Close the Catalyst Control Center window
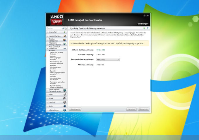The image size is (199, 140). pos(148,16)
